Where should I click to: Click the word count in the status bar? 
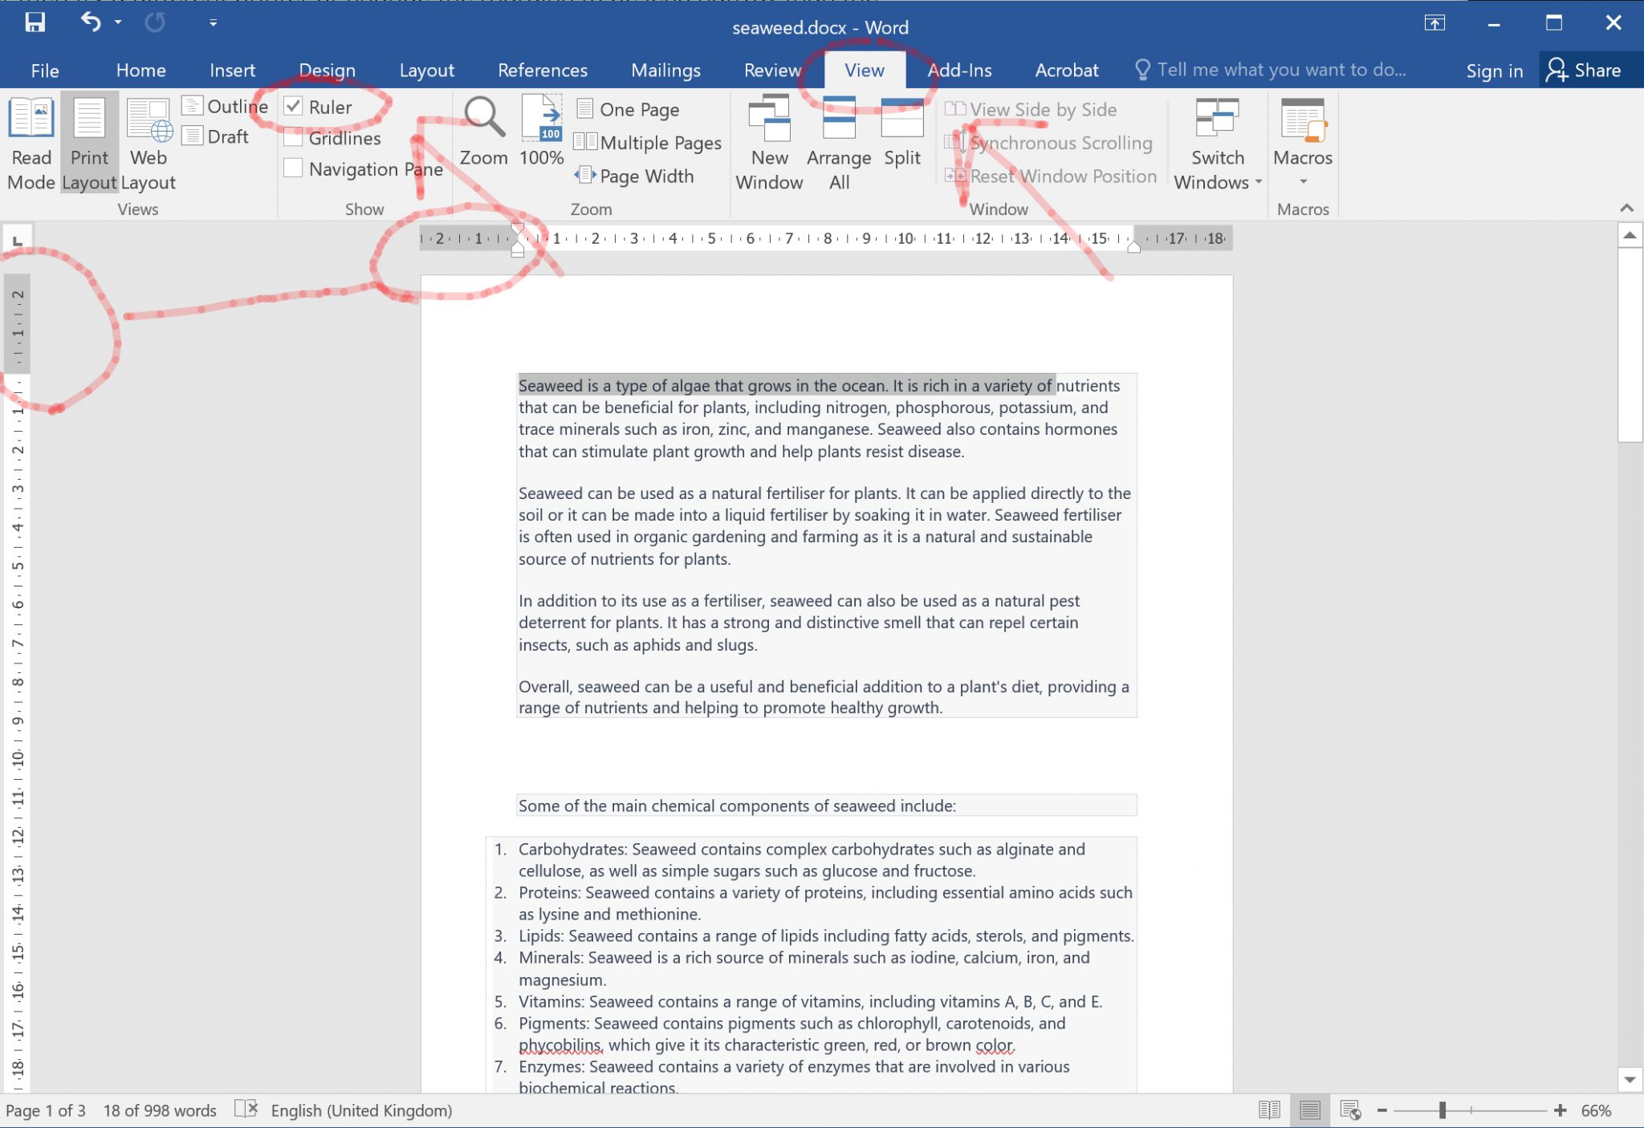tap(157, 1110)
